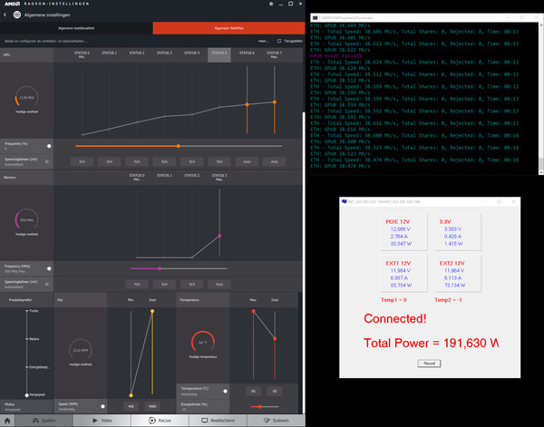This screenshot has width=544, height=427.
Task: Click the Terugstellen reset icon
Action: [279, 41]
